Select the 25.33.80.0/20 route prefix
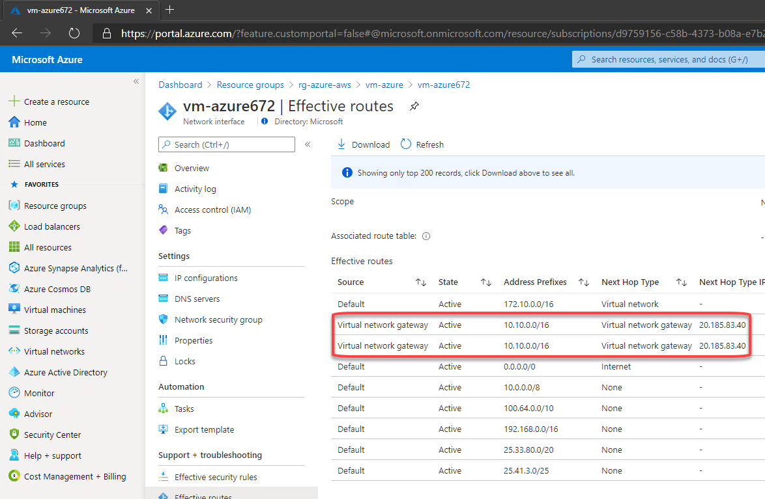Screen dimensions: 765x499 [x=528, y=450]
